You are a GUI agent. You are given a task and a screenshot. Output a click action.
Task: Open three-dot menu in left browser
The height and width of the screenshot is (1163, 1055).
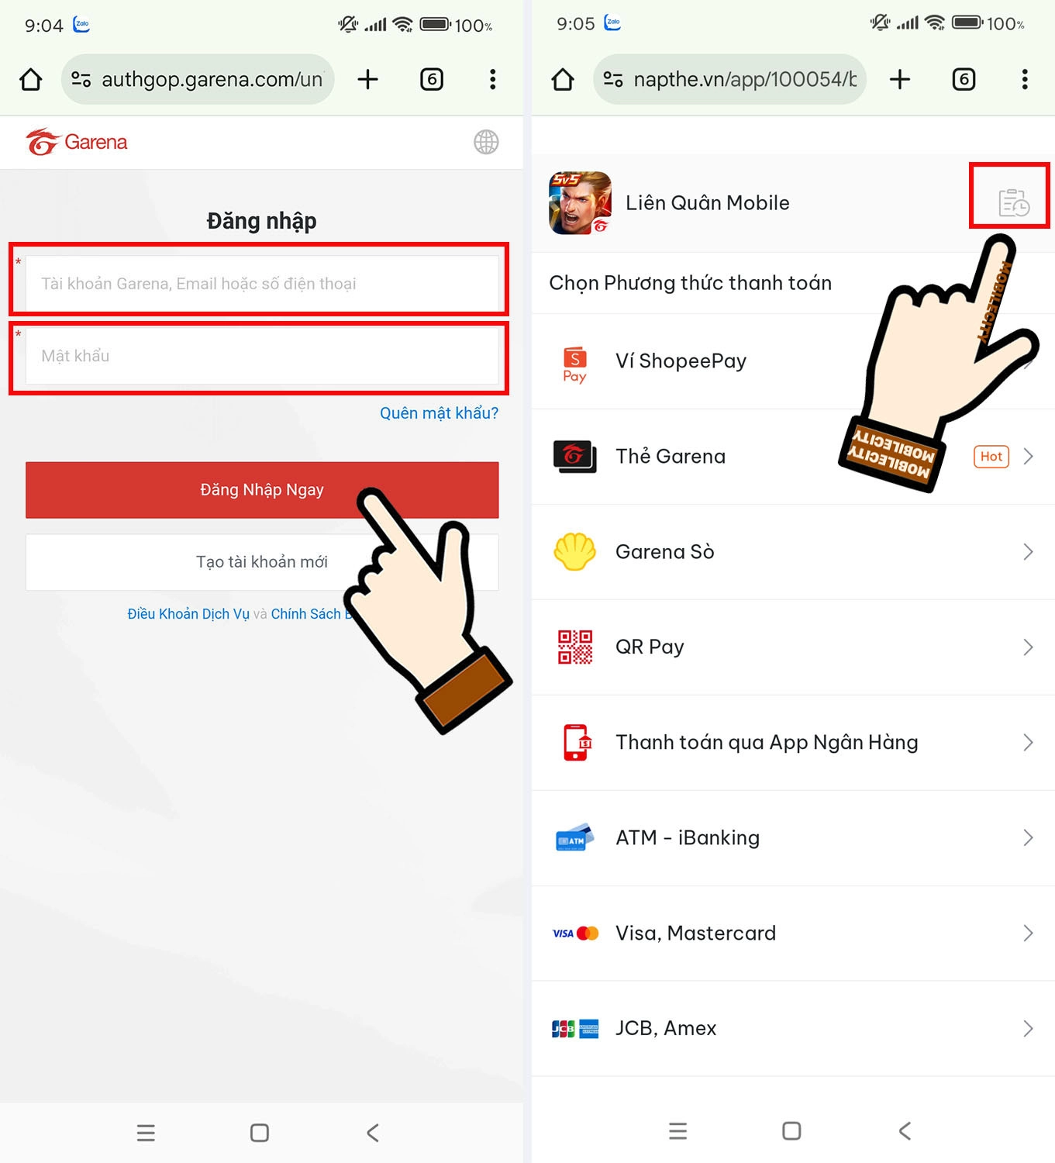[493, 79]
